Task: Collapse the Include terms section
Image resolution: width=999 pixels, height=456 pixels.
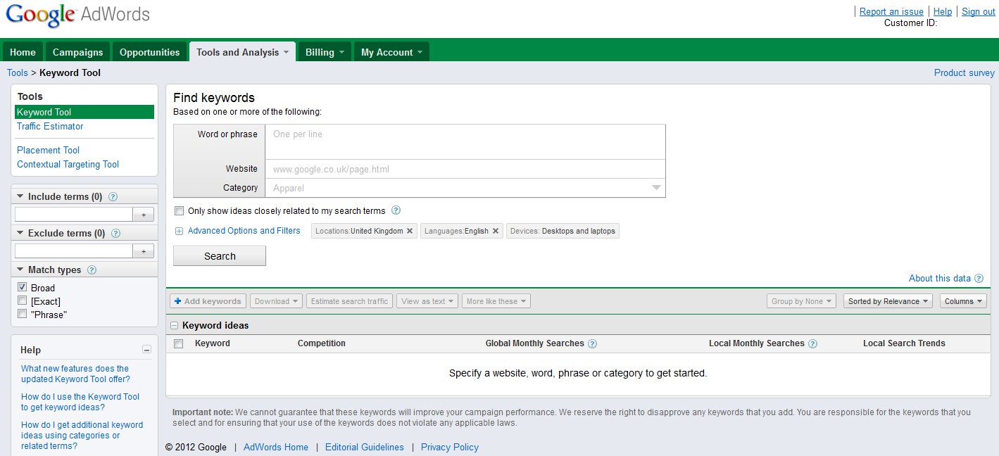Action: coord(20,197)
